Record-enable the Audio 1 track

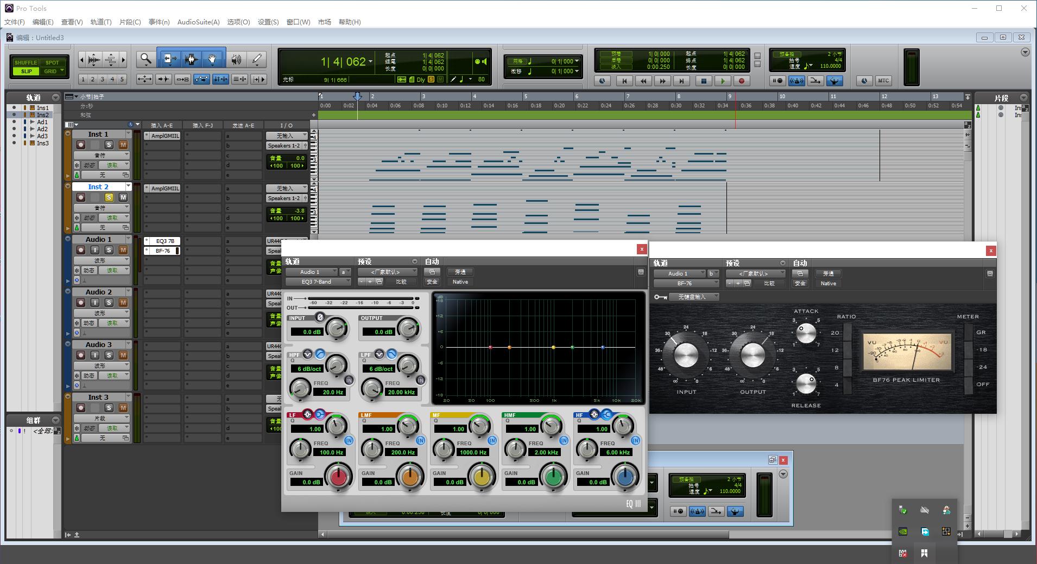click(x=81, y=250)
